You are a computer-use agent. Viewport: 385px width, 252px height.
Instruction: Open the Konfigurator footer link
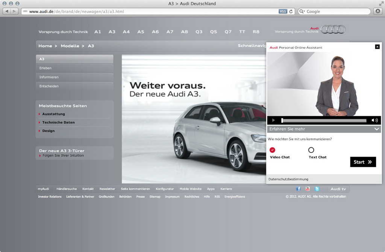pos(165,189)
